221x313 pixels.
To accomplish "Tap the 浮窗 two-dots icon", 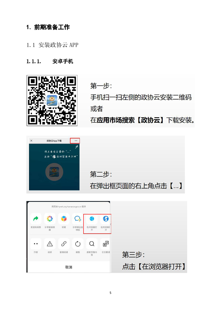I will [36, 244].
